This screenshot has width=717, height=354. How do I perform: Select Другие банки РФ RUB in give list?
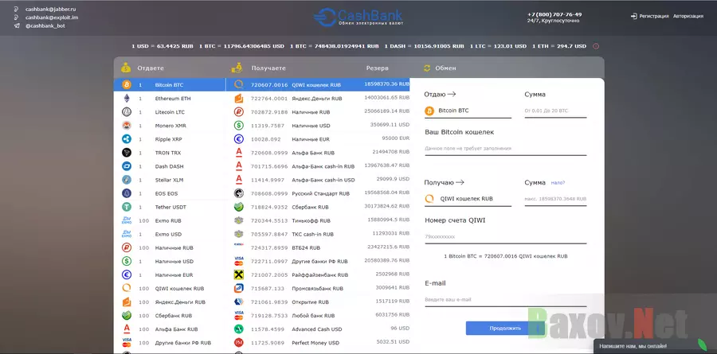point(170,343)
